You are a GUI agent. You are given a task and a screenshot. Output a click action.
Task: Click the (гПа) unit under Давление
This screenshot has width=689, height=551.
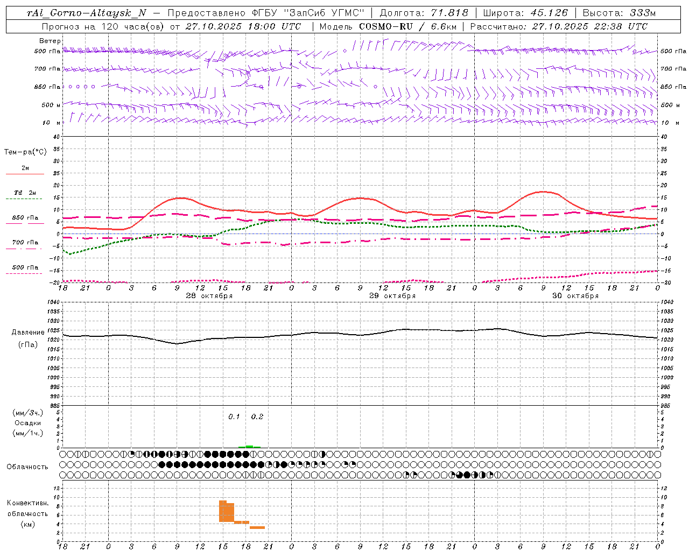(28, 344)
